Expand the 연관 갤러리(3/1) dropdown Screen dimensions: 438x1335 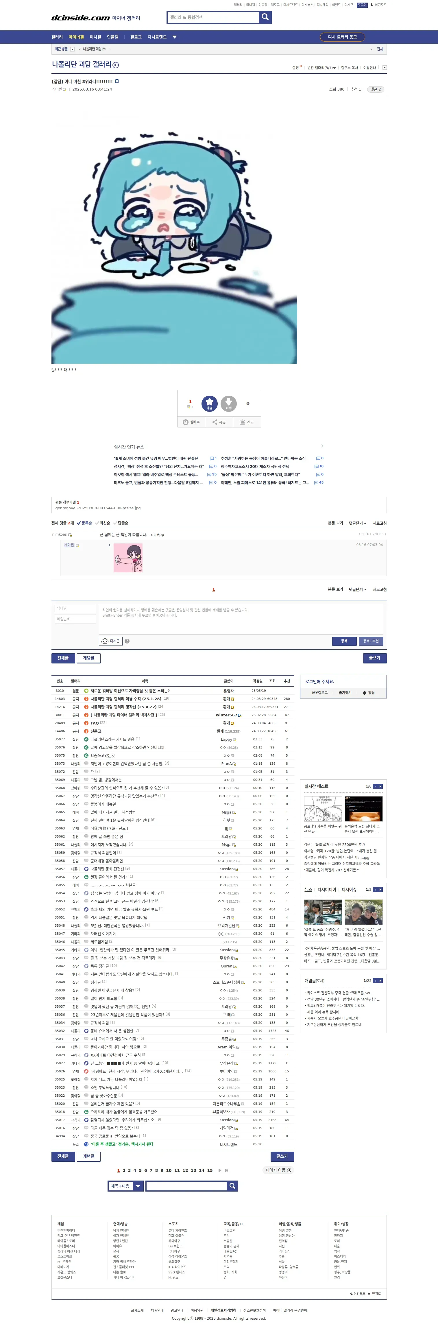coord(321,68)
